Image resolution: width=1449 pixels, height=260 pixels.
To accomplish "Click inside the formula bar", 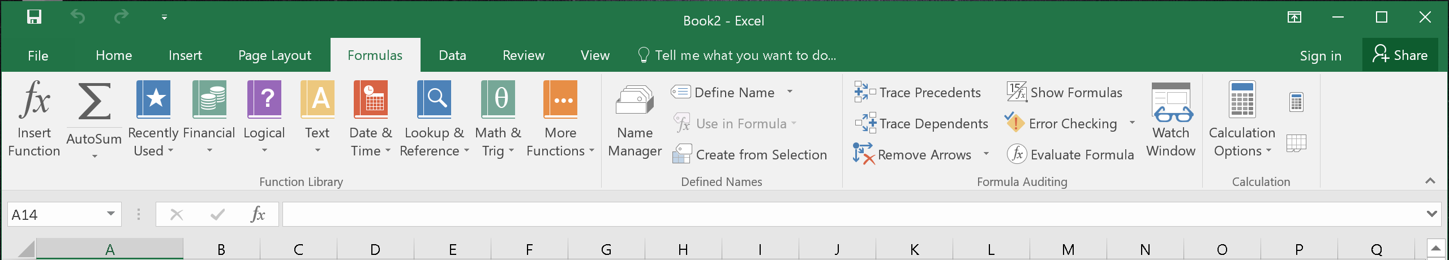I will [x=854, y=214].
